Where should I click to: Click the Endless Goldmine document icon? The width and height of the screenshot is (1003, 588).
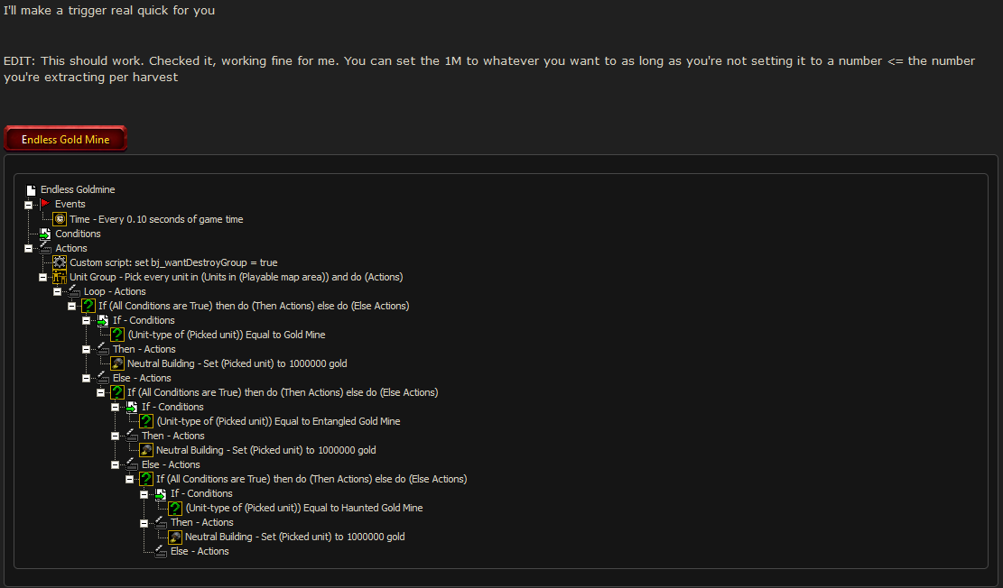(x=31, y=189)
